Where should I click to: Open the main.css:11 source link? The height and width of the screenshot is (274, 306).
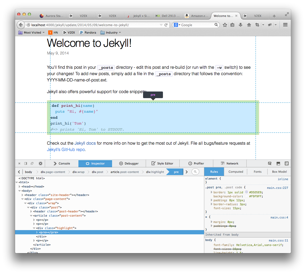point(278,240)
